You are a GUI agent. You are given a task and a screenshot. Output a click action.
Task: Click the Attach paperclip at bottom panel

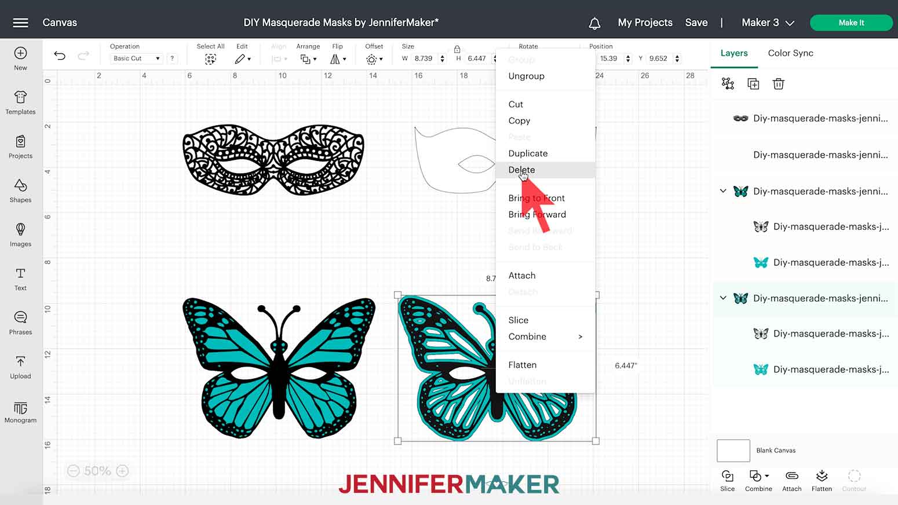pyautogui.click(x=792, y=481)
